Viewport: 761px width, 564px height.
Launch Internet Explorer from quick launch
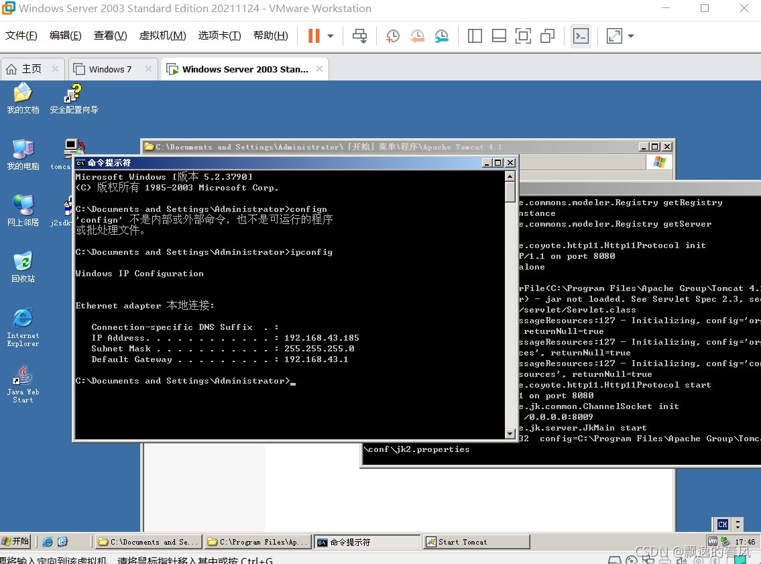point(48,542)
